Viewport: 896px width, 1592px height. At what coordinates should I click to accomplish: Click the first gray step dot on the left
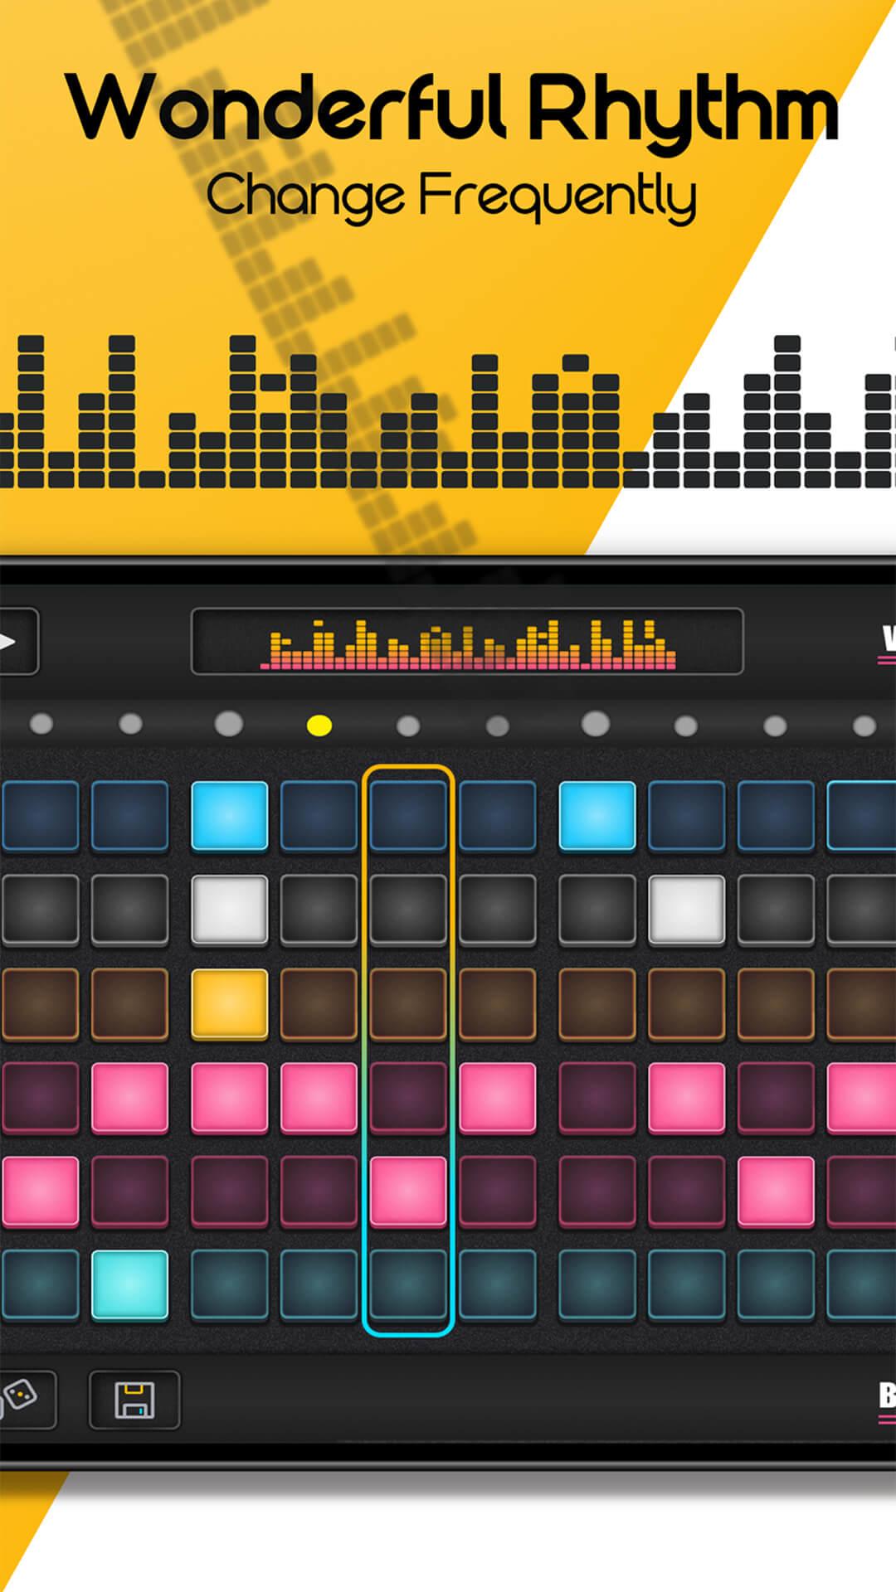click(41, 724)
